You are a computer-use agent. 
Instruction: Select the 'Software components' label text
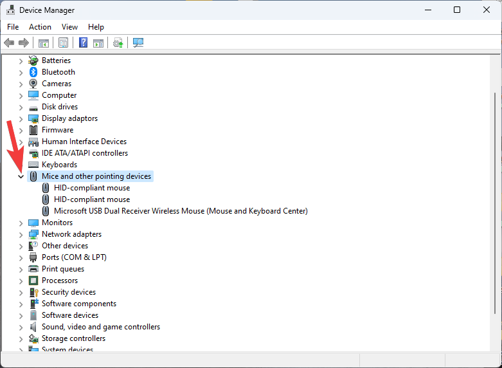[79, 304]
